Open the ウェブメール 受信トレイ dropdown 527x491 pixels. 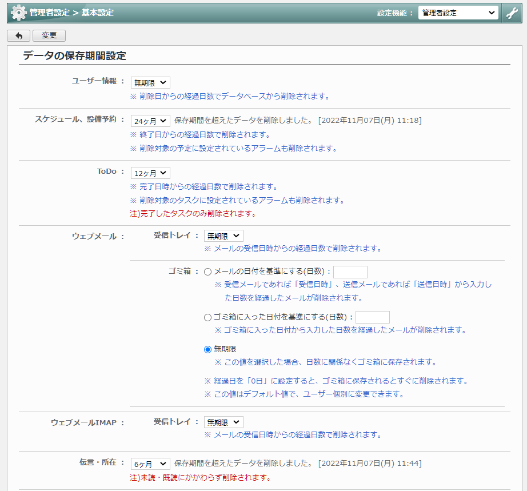tap(223, 235)
